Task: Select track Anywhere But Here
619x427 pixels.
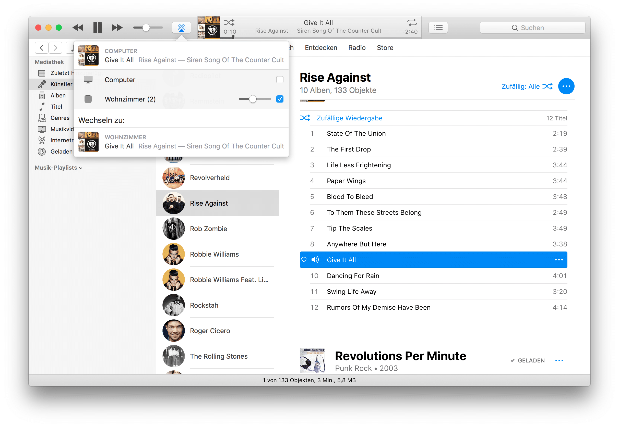Action: 438,244
